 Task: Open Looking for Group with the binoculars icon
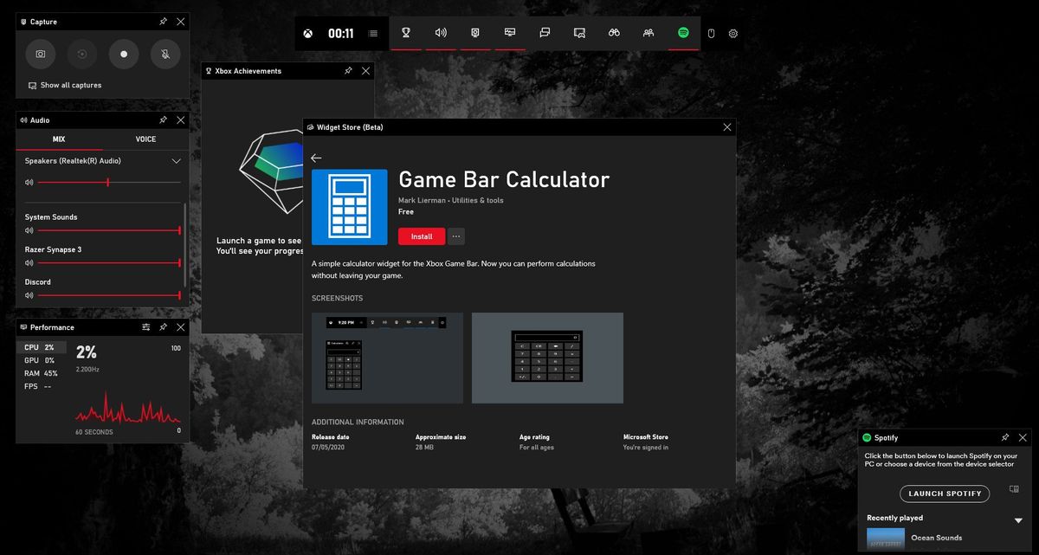613,33
